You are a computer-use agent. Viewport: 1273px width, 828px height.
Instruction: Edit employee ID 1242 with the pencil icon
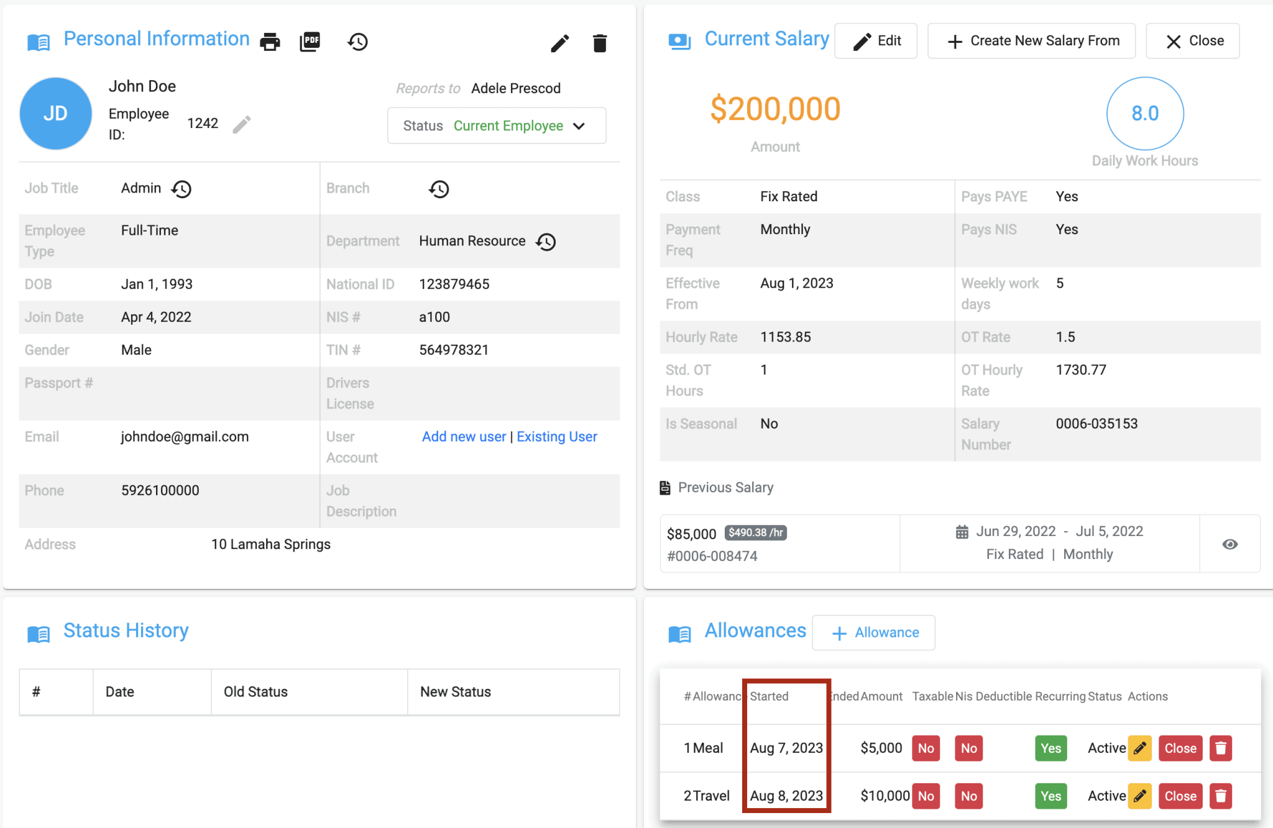(x=242, y=124)
